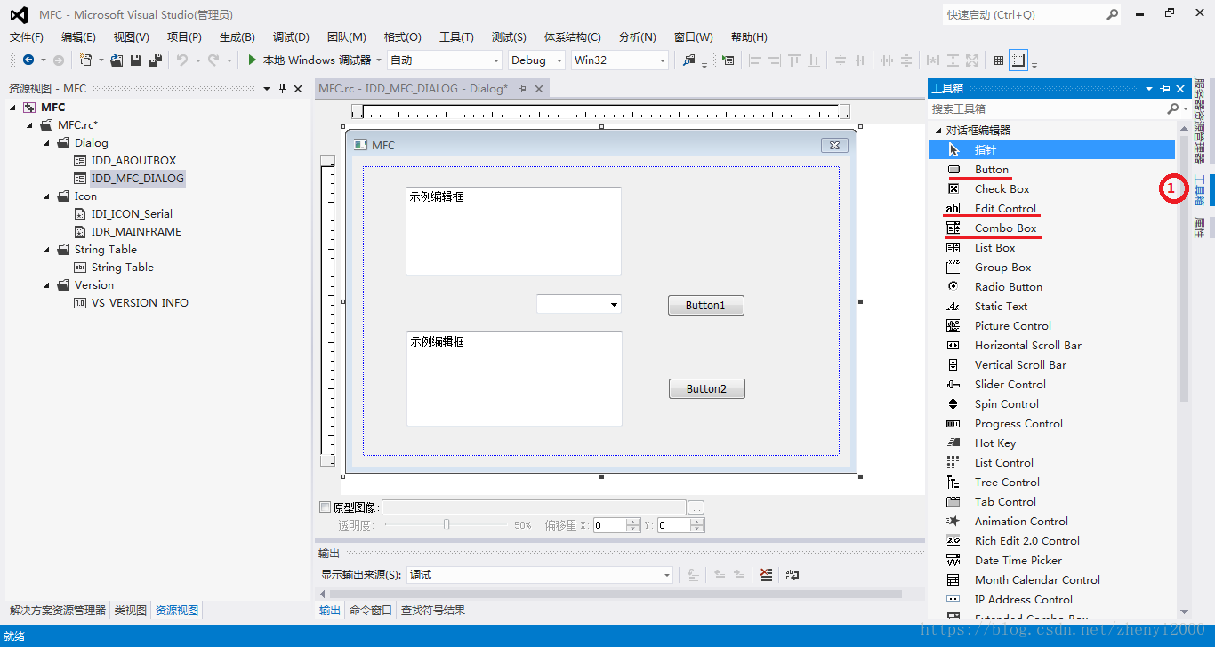Click the test dialog toolbar icon

coord(728,60)
